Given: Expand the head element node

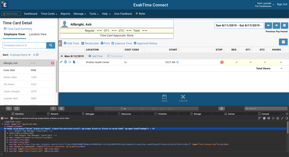Looking at the screenshot, I should coord(5,126).
